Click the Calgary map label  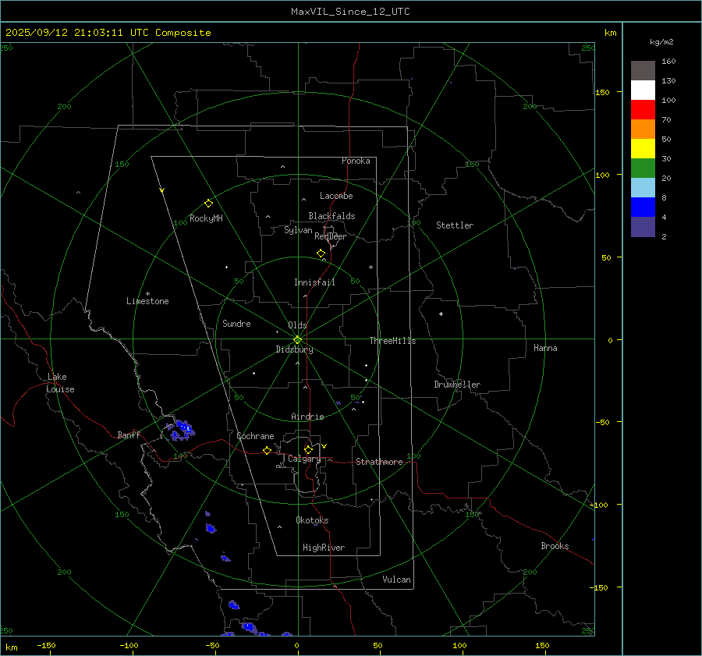[304, 459]
